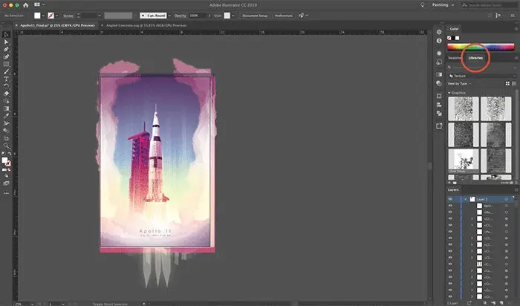Click the Libraries search field
The image size is (520, 306).
click(481, 68)
